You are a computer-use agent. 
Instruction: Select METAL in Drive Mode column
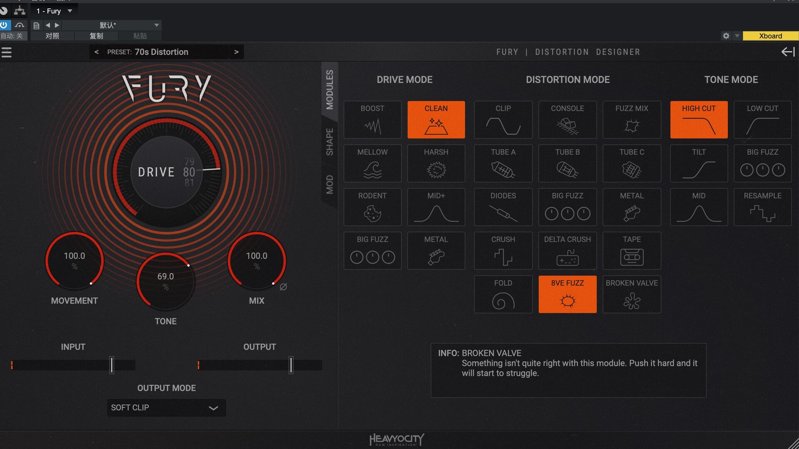coord(436,251)
